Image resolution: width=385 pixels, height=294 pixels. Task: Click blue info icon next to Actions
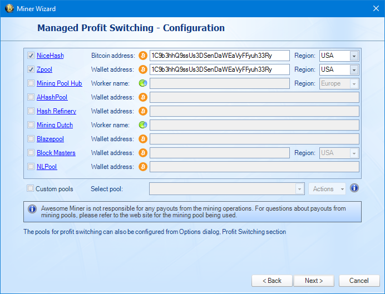pyautogui.click(x=354, y=188)
